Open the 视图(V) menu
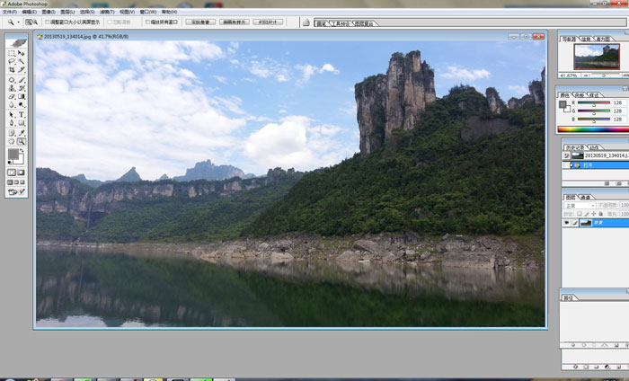629x381 pixels. click(128, 12)
